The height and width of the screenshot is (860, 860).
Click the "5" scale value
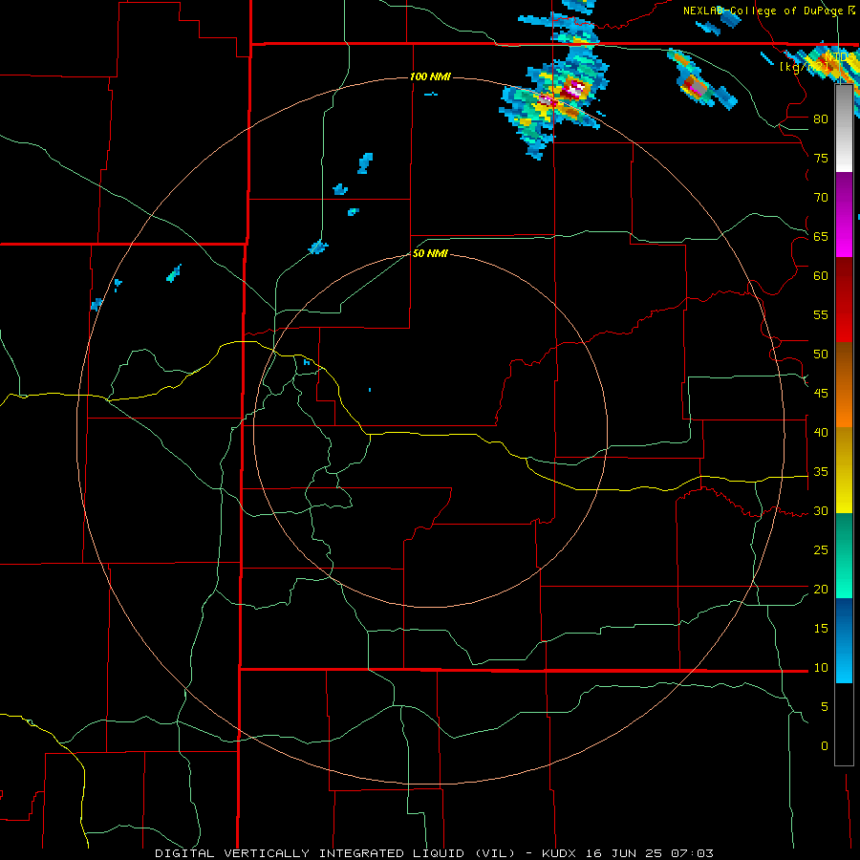[825, 706]
